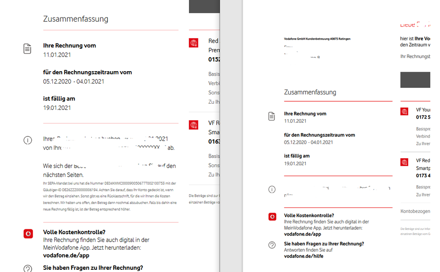Click the SEPA-Mandat fine print paragraph
The image size is (440, 272).
coord(110,196)
